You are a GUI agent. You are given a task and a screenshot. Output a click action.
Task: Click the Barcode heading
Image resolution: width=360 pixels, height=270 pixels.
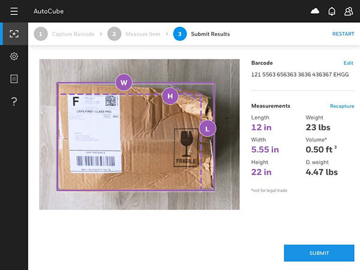click(x=262, y=63)
